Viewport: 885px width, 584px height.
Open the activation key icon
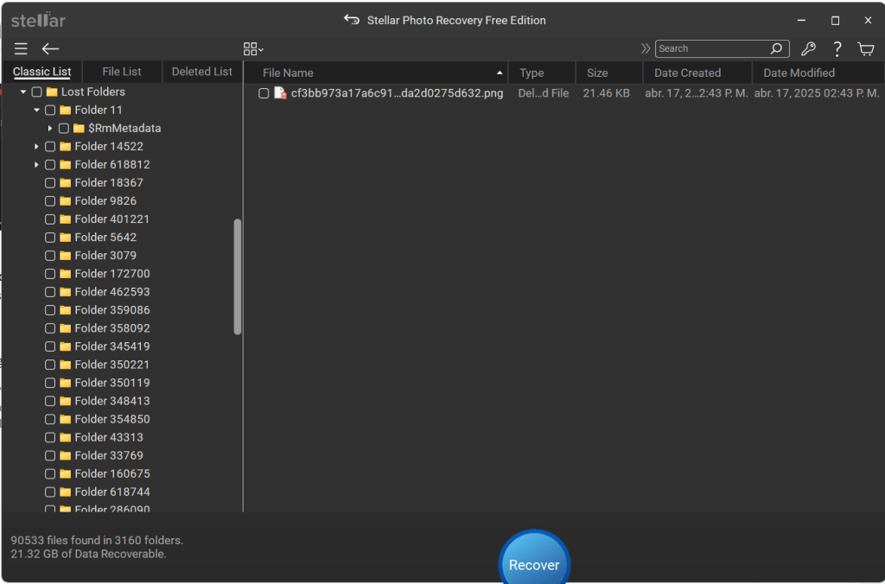tap(808, 49)
